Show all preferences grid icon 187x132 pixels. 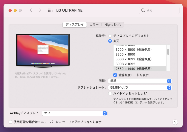click(x=50, y=10)
